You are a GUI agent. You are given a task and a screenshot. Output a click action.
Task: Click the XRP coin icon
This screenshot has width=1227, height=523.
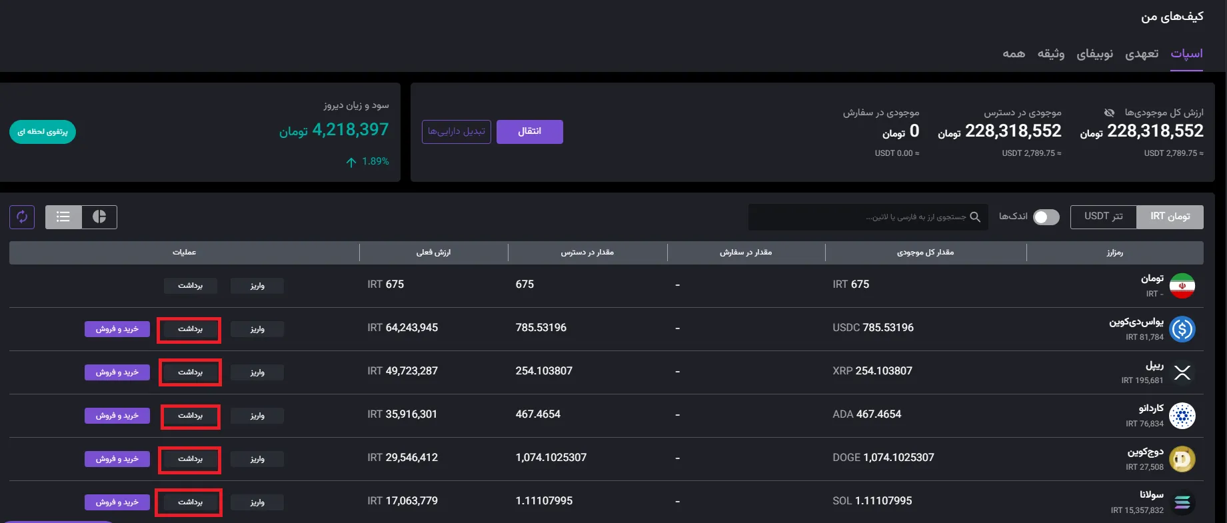(1182, 372)
